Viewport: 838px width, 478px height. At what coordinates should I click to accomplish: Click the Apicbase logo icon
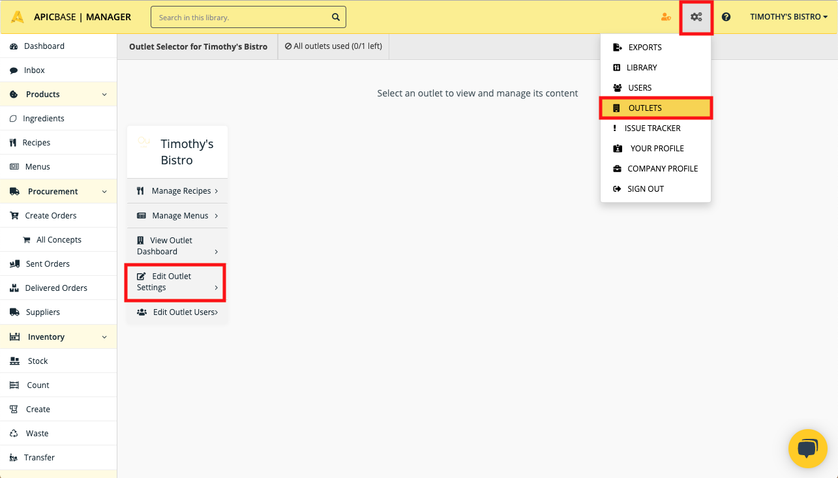pyautogui.click(x=18, y=17)
